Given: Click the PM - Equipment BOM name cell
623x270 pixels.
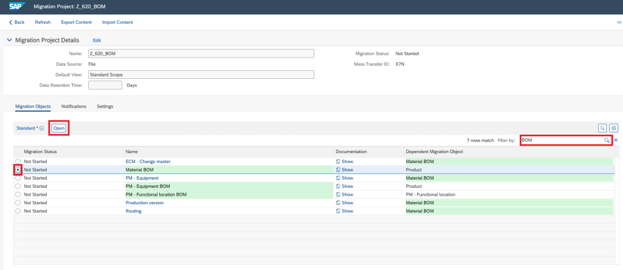Looking at the screenshot, I should (x=228, y=187).
